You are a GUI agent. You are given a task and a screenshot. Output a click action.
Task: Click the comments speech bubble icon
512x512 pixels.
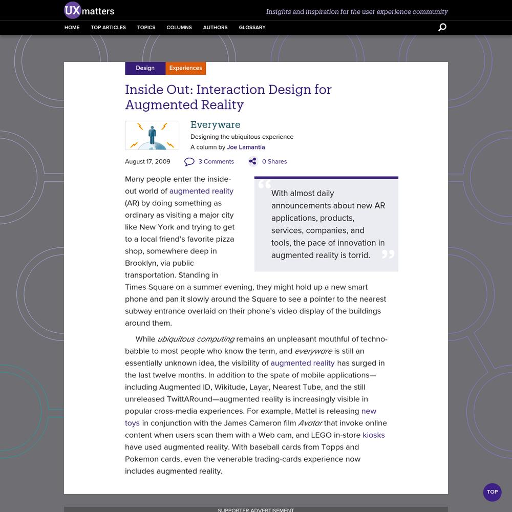189,162
